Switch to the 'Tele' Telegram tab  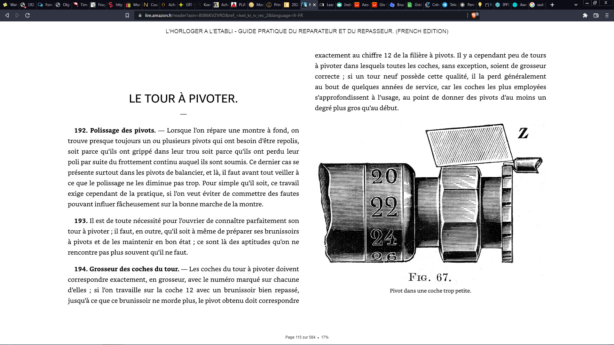[x=449, y=5]
